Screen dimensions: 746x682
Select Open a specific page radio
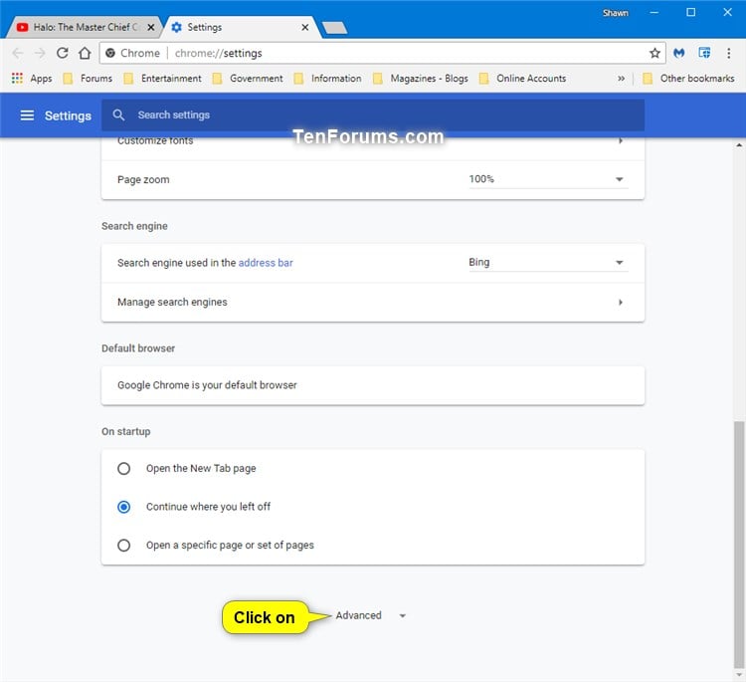123,546
